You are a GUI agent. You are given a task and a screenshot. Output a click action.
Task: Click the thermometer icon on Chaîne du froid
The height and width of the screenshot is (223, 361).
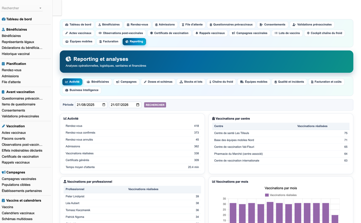[210, 82]
